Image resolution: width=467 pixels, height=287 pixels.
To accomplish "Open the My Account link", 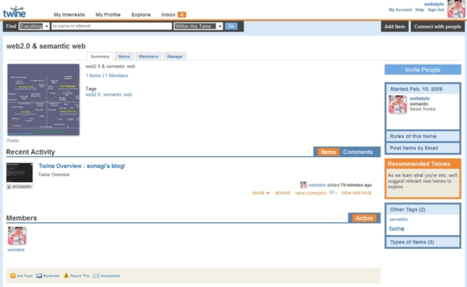I will tap(400, 10).
